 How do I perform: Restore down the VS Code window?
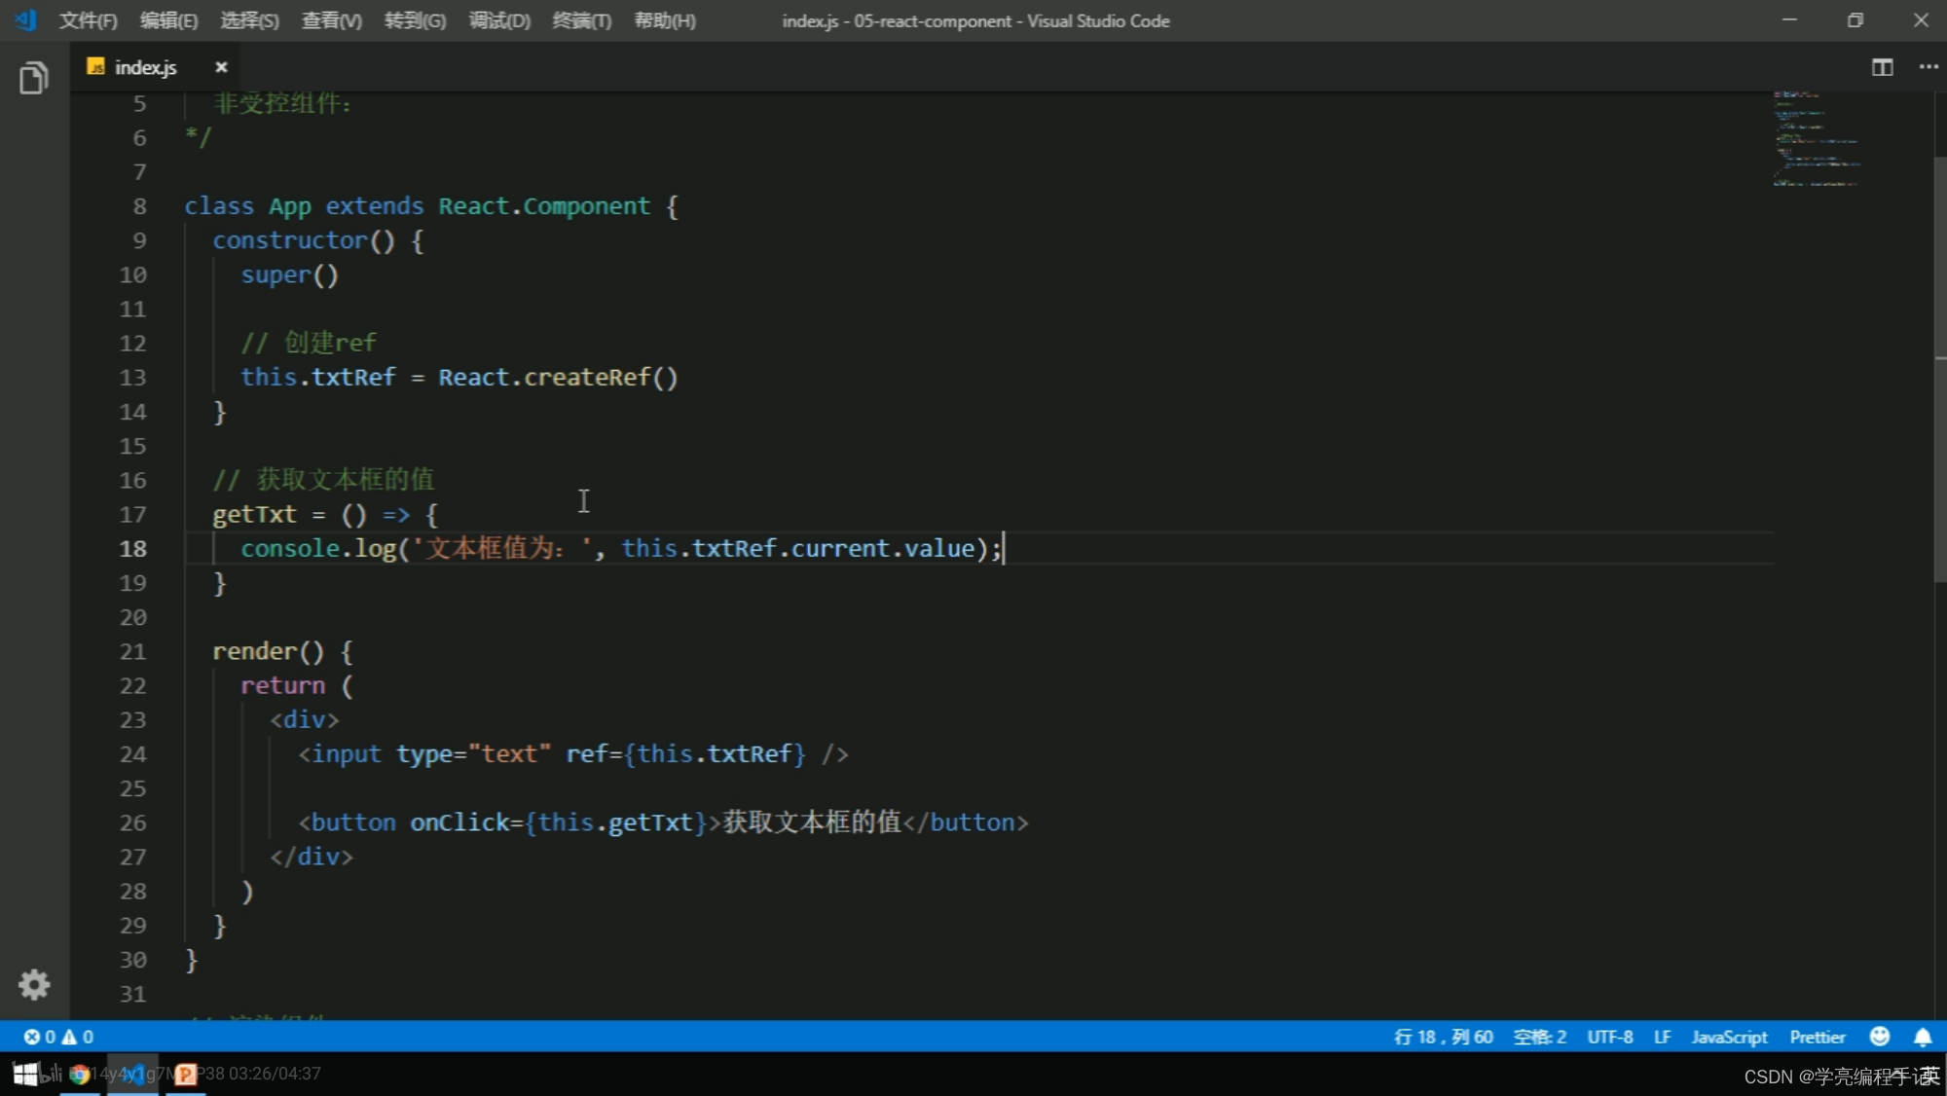coord(1855,20)
